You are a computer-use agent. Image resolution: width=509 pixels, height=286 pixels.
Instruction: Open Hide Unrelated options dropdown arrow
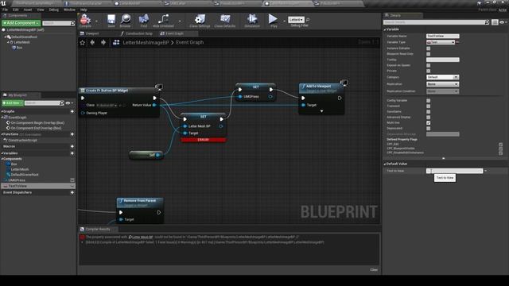click(180, 21)
